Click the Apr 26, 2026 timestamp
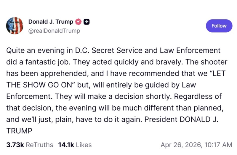 tap(180, 145)
